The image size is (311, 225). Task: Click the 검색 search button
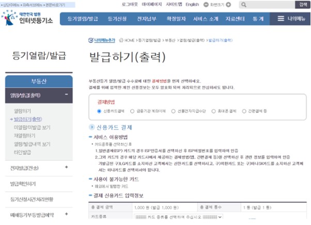click(x=303, y=5)
